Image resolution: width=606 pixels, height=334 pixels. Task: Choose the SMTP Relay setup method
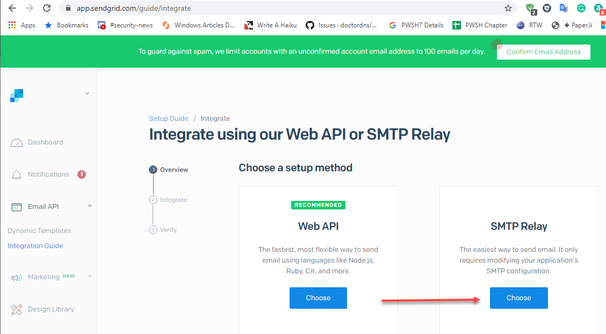coord(518,297)
